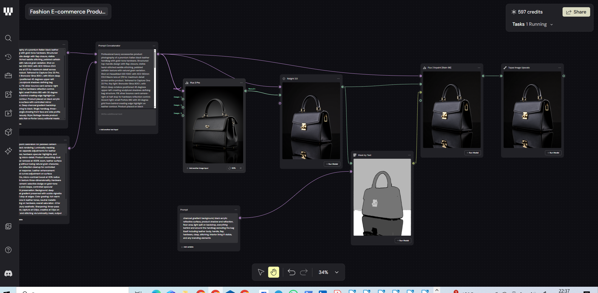The image size is (598, 293).
Task: Click the Share button
Action: click(576, 12)
